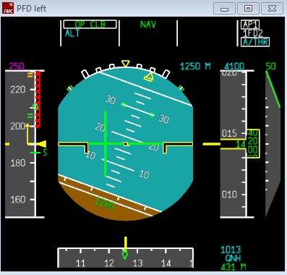
Task: Click the red overspeed barber tape
Action: coord(38,99)
